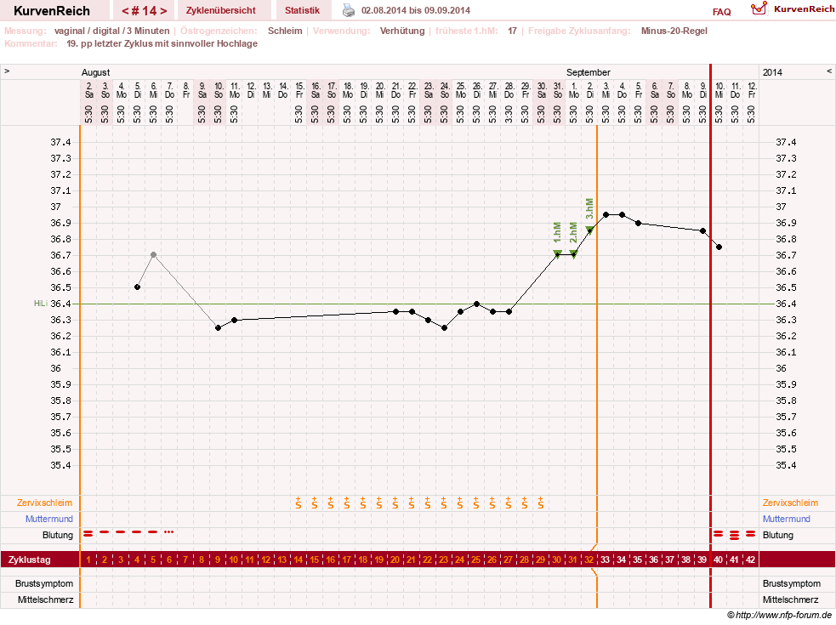Screen dimensions: 836x625
Task: Click the vaginal / digital / 3 Minuten value
Action: tap(112, 31)
